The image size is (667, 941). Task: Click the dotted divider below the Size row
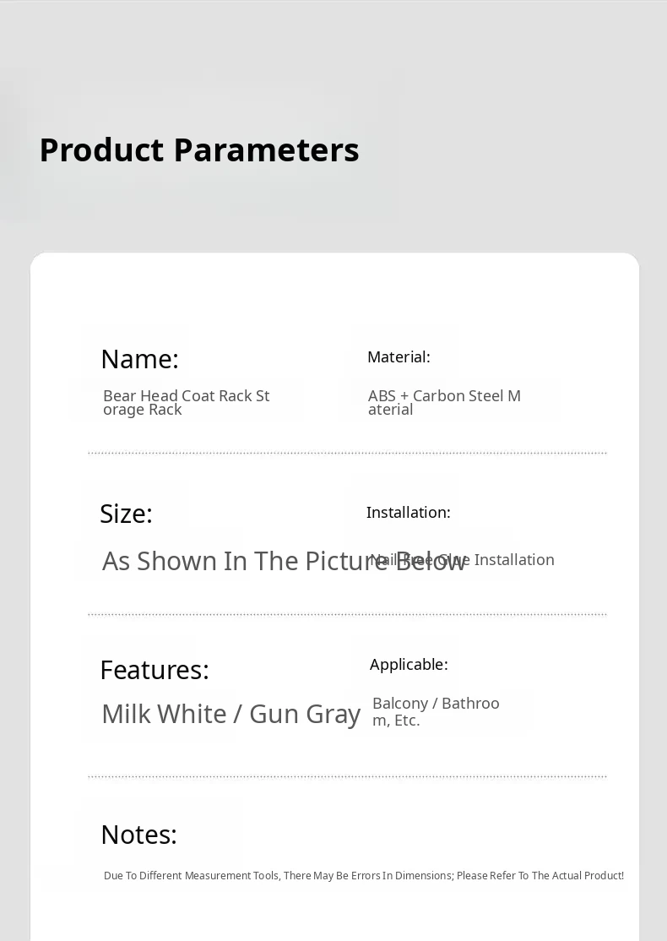click(347, 615)
